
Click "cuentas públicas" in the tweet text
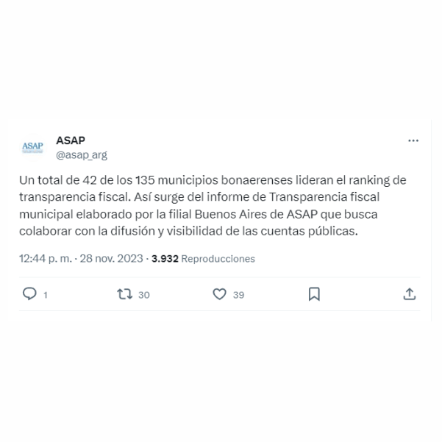[309, 232]
